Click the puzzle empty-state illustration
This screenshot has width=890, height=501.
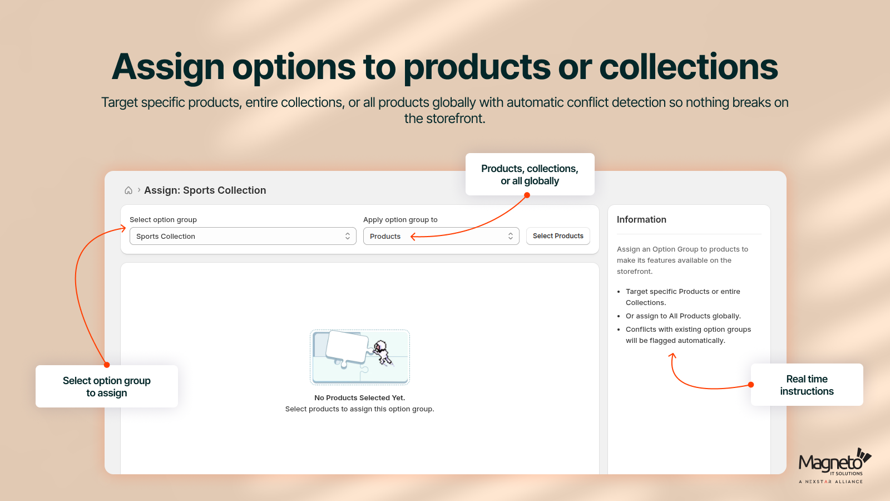point(360,357)
